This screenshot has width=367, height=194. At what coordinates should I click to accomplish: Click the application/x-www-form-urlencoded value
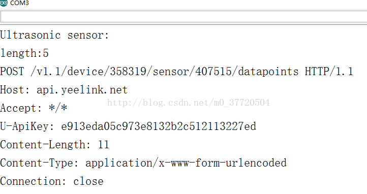186,163
